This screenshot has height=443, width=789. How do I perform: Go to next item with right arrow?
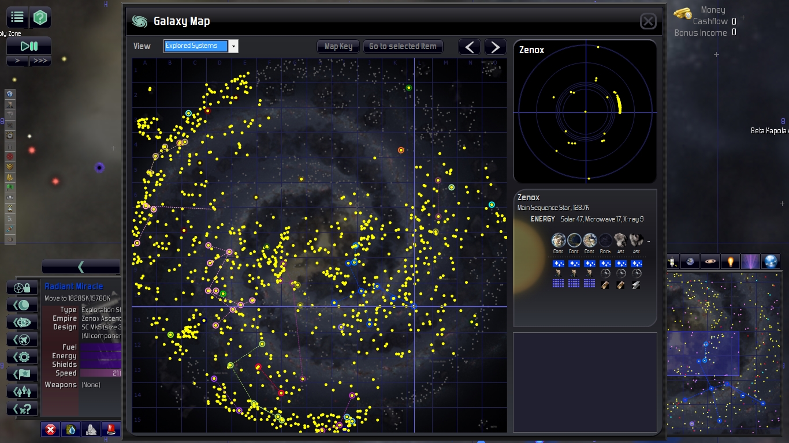pyautogui.click(x=495, y=47)
